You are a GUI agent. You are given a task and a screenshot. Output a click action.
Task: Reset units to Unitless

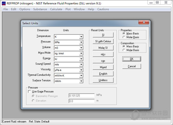click(103, 80)
